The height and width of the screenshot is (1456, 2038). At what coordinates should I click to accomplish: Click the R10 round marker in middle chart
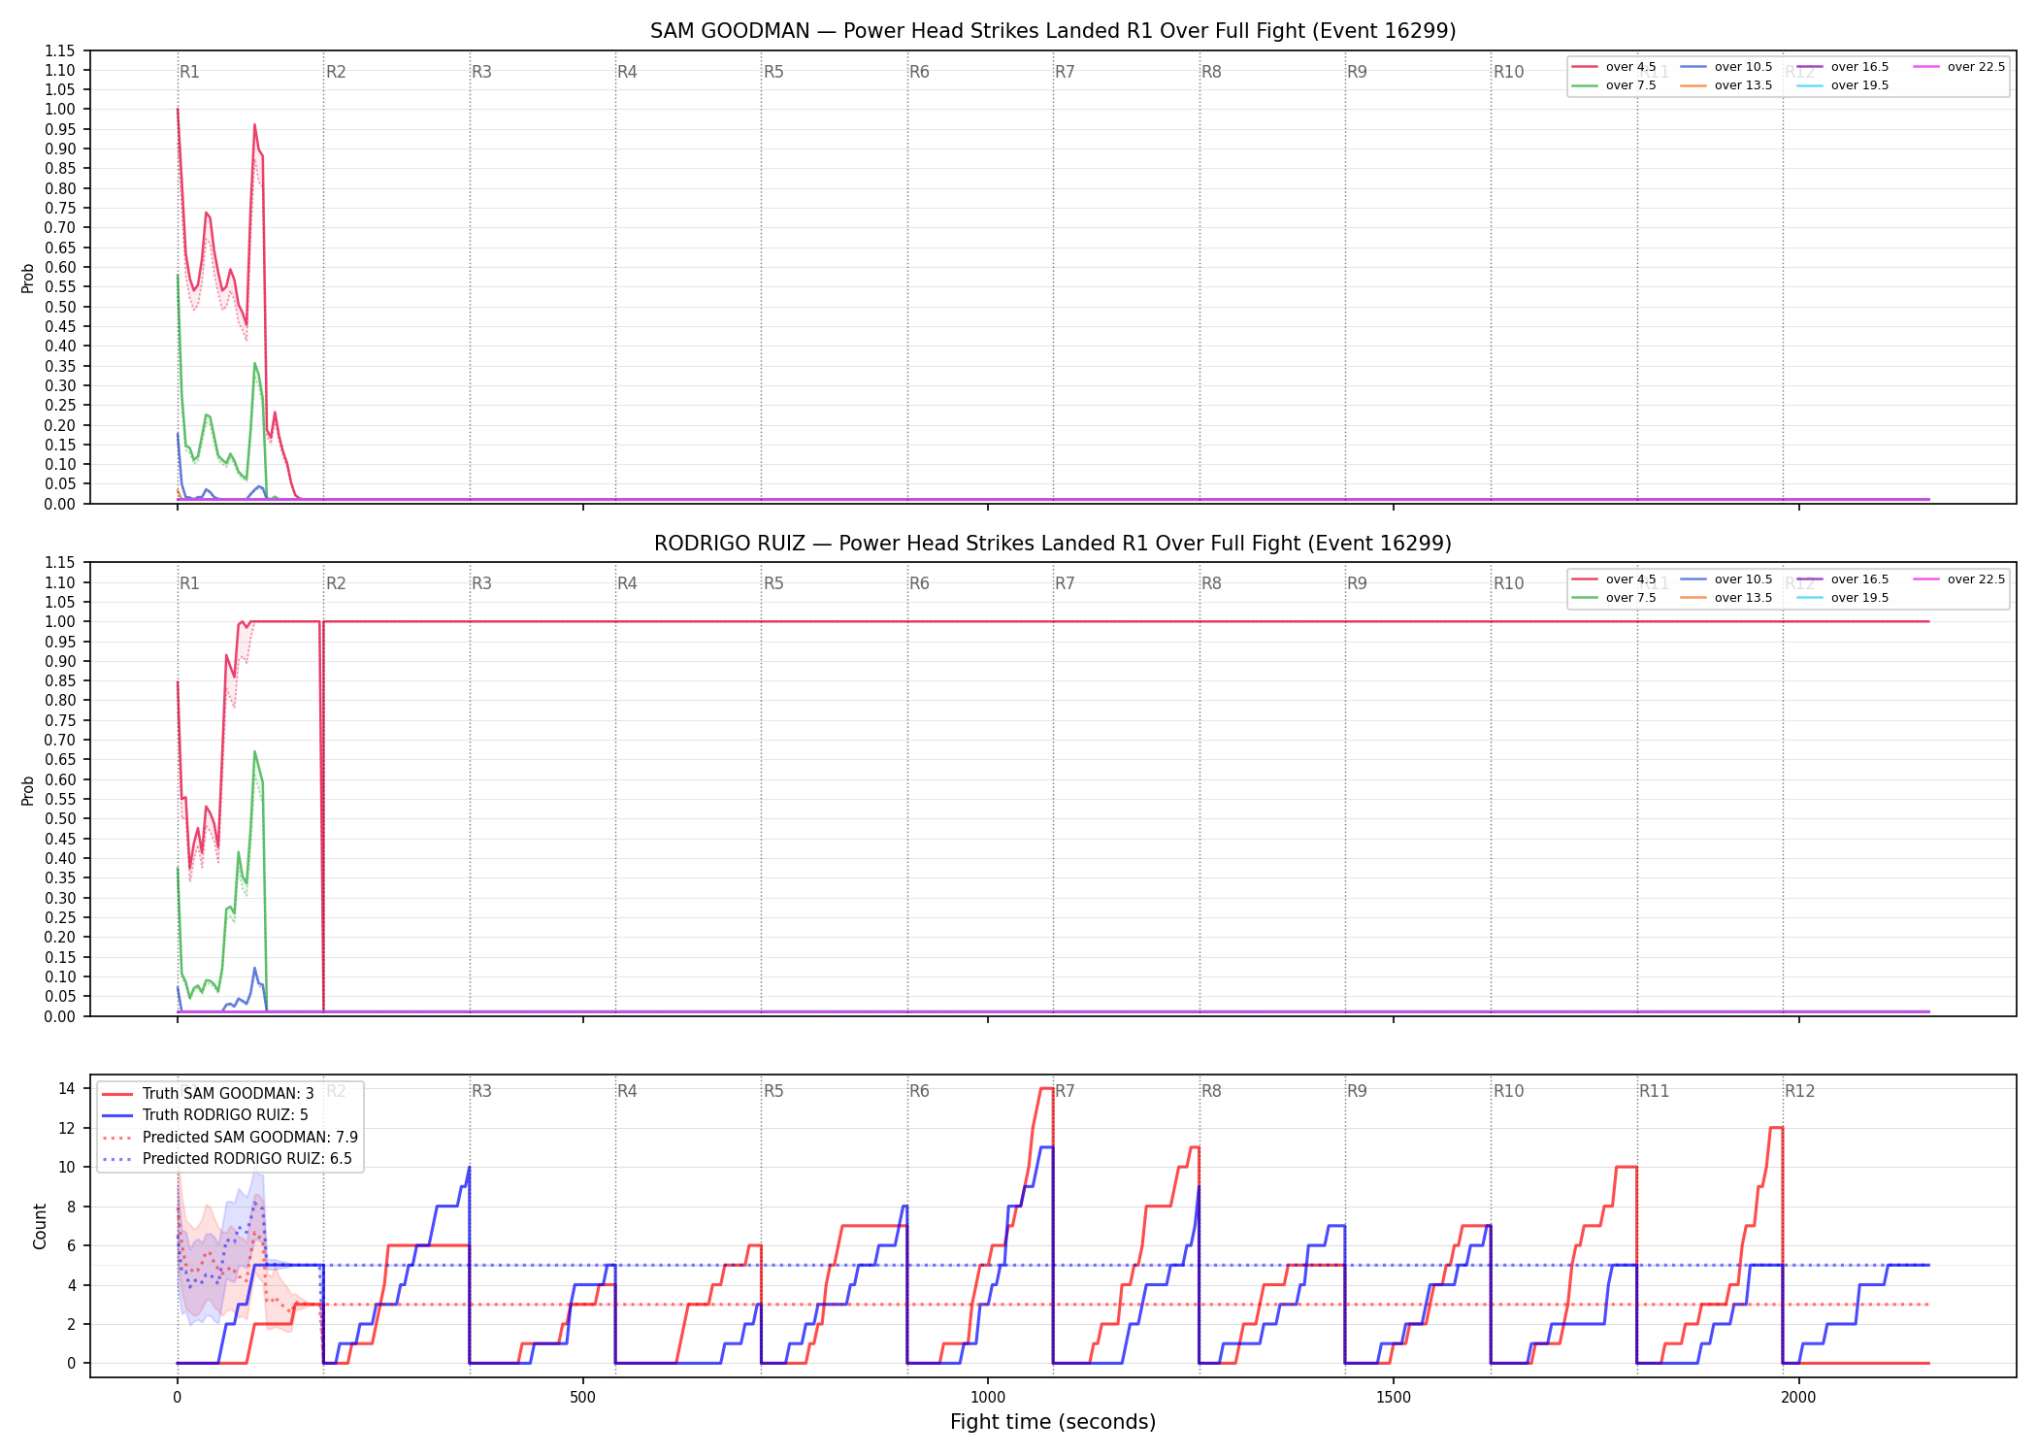[x=1508, y=583]
